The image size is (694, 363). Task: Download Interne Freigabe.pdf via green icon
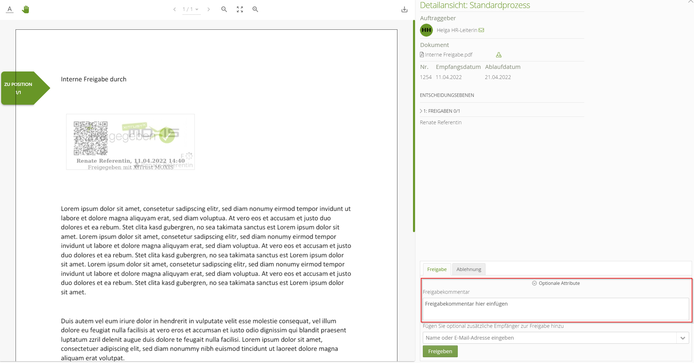(x=498, y=55)
